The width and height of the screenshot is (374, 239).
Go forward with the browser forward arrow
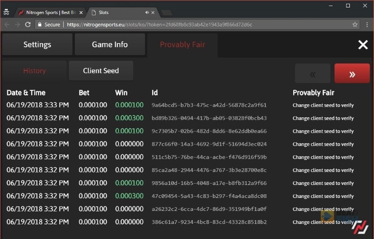tap(17, 25)
